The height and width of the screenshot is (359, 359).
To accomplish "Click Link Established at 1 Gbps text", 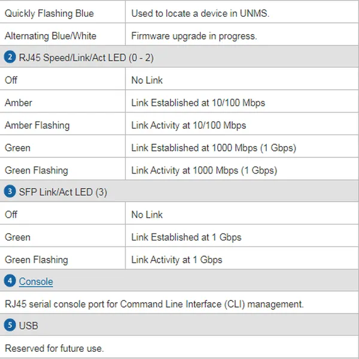I will pos(186,237).
